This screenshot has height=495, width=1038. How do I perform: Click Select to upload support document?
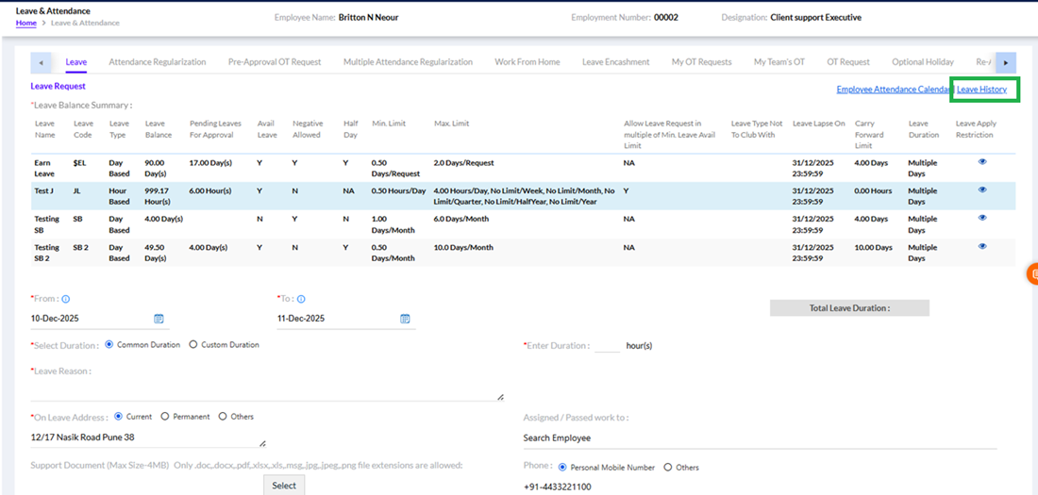point(283,486)
